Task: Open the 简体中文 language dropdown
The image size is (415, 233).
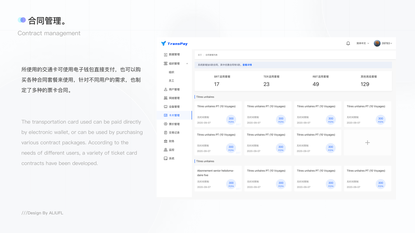Action: tap(362, 43)
